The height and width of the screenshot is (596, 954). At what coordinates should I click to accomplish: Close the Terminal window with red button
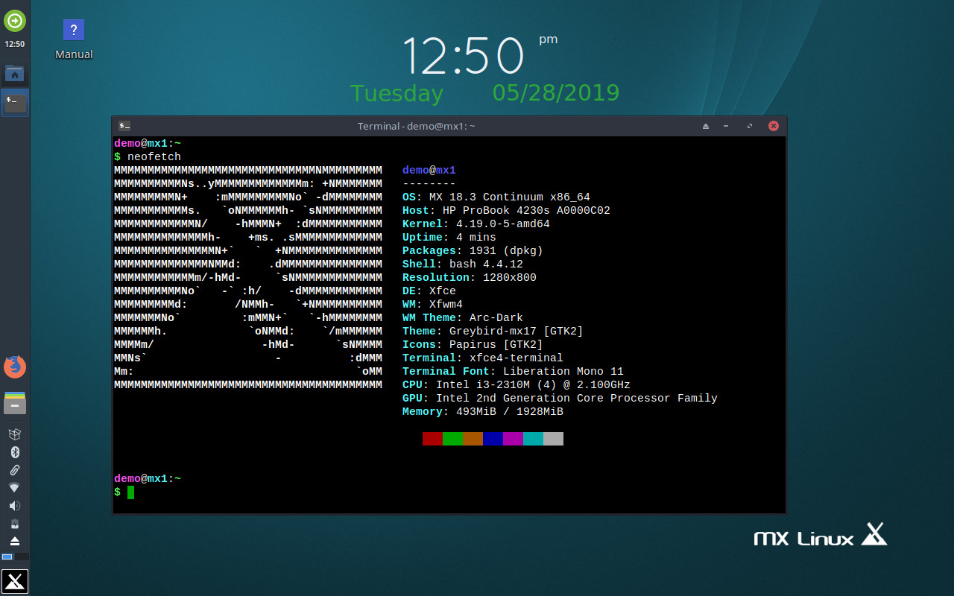click(x=774, y=126)
